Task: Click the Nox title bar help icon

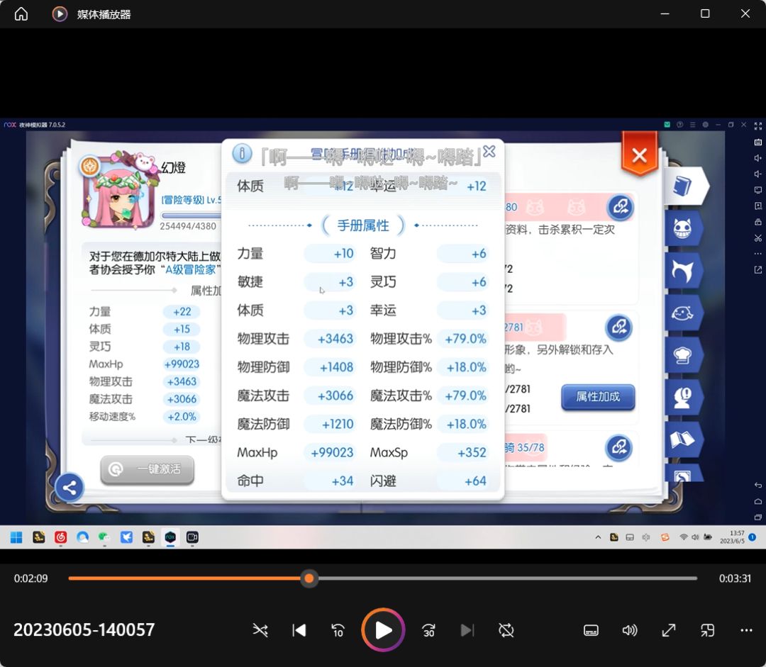Action: pos(679,125)
